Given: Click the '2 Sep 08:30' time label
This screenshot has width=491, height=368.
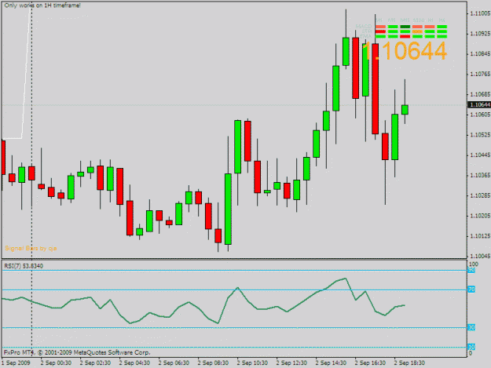Looking at the screenshot, I should (213, 363).
